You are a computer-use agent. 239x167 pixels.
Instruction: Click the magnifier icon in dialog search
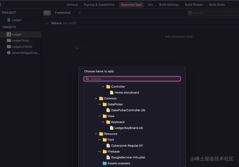tap(87, 79)
